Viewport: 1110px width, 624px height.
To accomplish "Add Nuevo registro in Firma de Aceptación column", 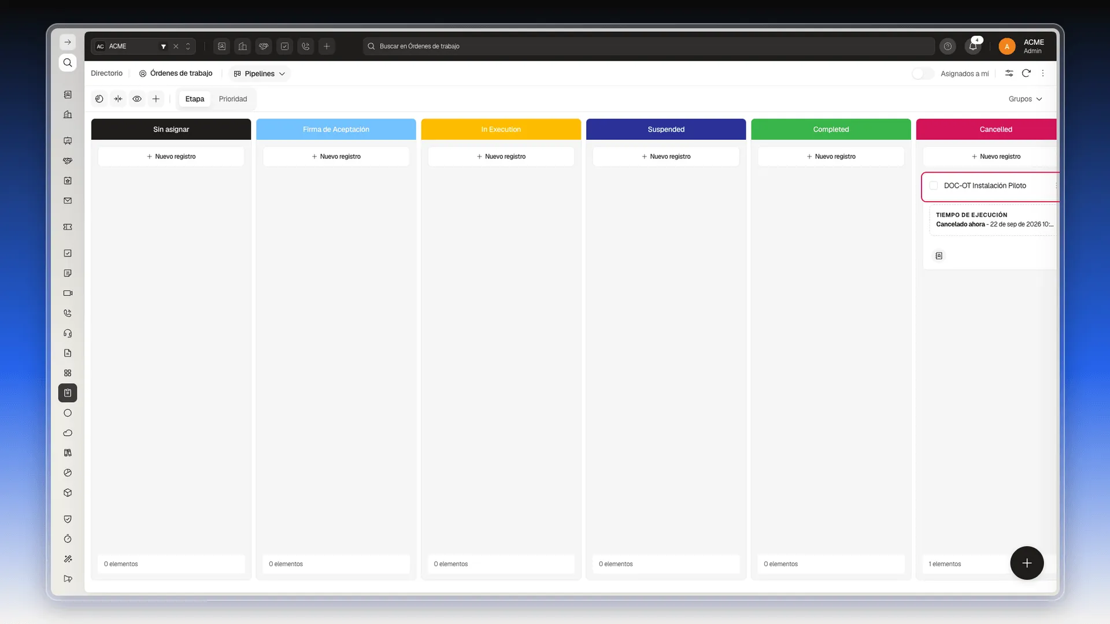I will coord(336,157).
